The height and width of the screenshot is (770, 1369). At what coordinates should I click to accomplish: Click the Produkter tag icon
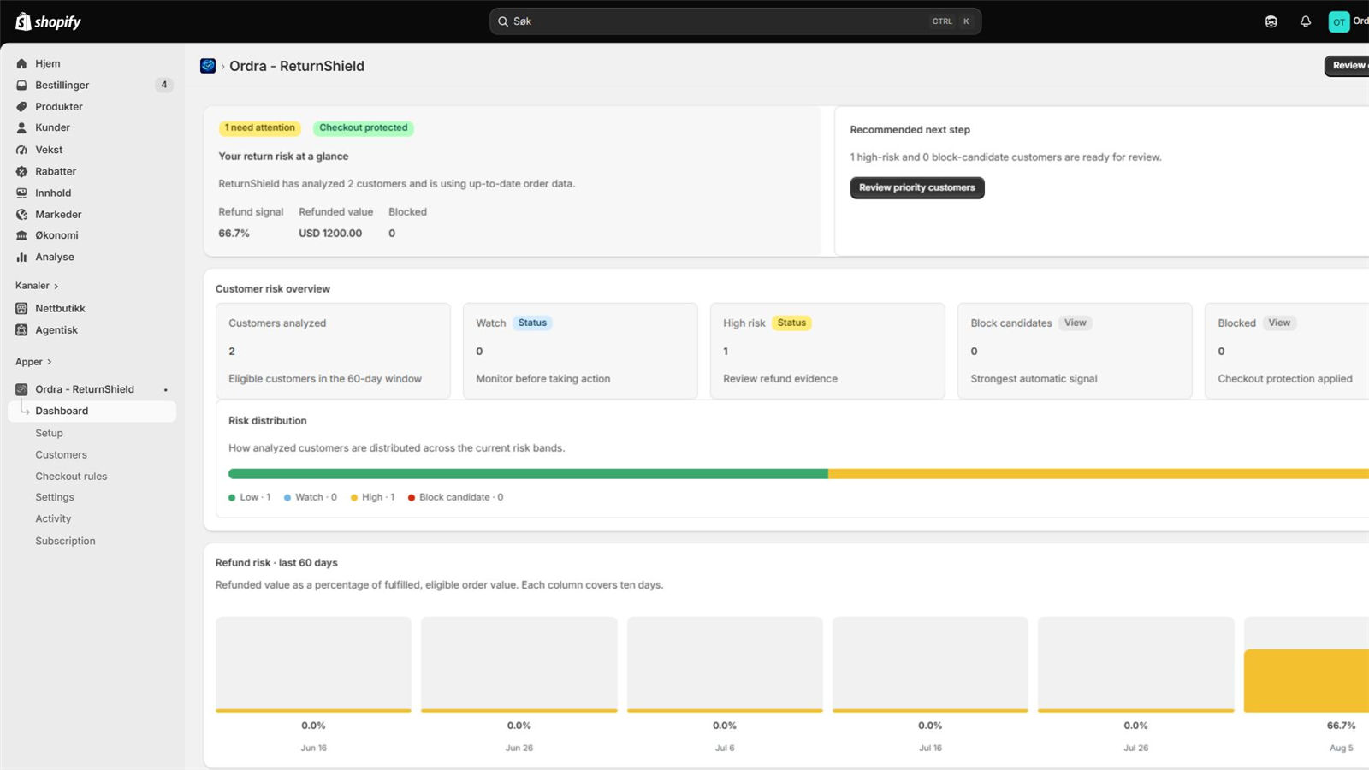(x=21, y=107)
